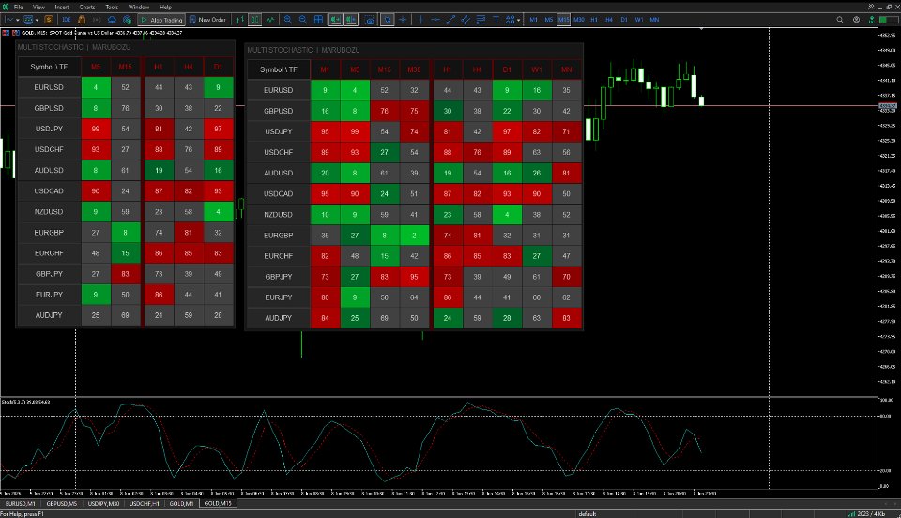Open the Insert menu
This screenshot has height=518, width=901.
pos(62,7)
